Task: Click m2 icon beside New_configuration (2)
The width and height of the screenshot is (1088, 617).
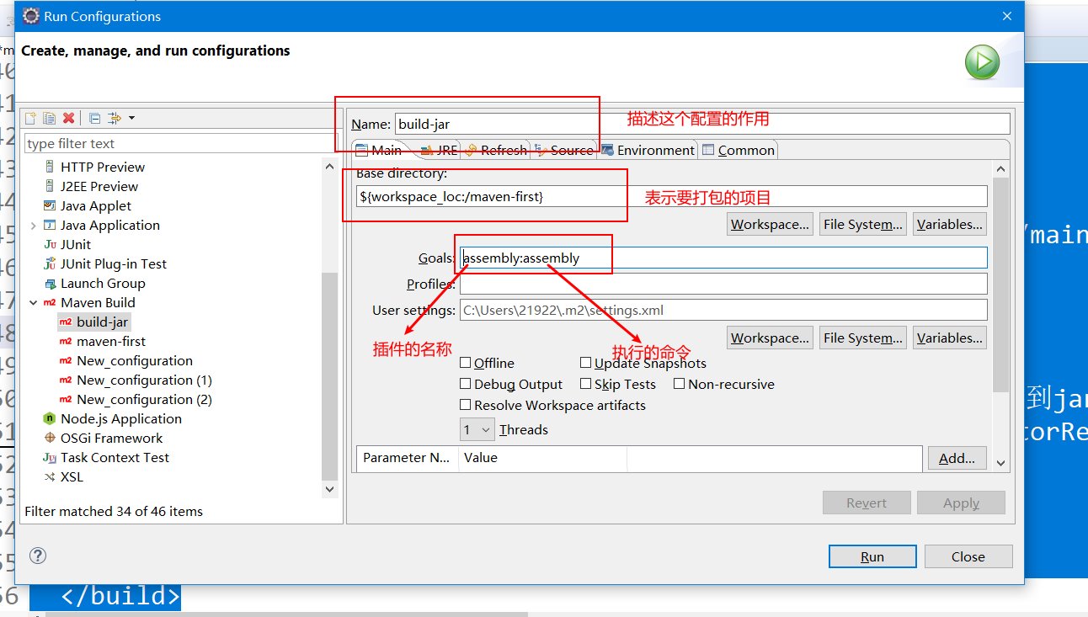Action: (x=66, y=399)
